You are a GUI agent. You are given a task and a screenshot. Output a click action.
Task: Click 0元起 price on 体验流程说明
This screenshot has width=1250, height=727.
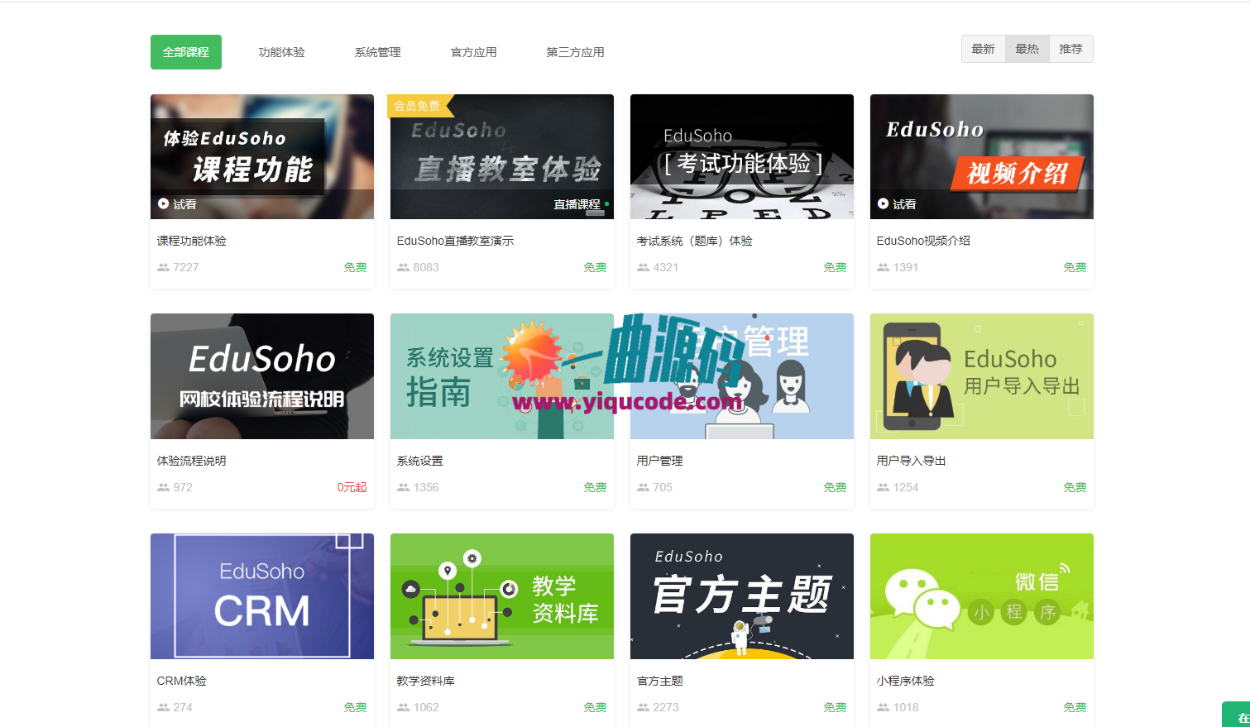click(352, 487)
